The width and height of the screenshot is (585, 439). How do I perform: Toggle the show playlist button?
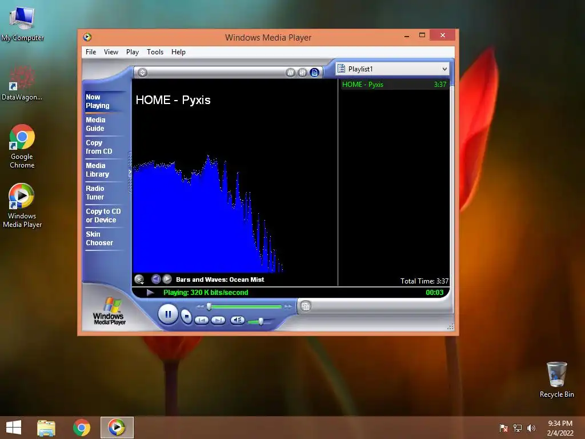(315, 73)
